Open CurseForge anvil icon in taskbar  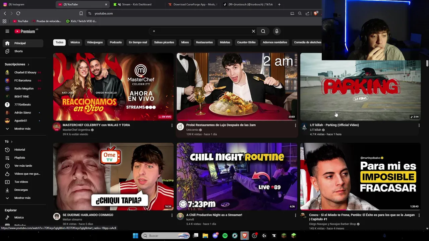point(274,236)
